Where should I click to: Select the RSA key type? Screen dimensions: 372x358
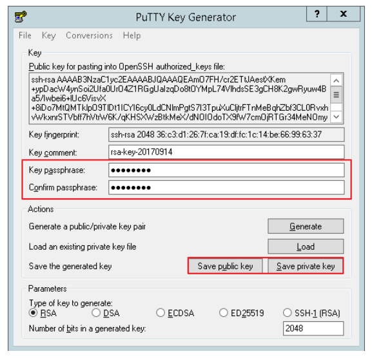point(33,313)
